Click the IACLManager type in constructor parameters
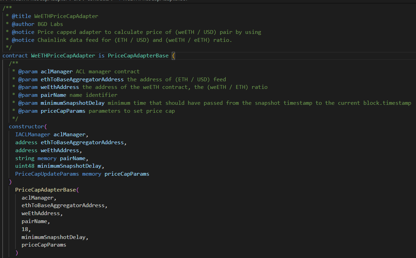Viewport: 416px width, 258px height. pos(33,135)
